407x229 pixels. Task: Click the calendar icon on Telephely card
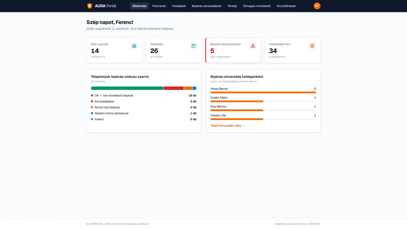click(194, 46)
